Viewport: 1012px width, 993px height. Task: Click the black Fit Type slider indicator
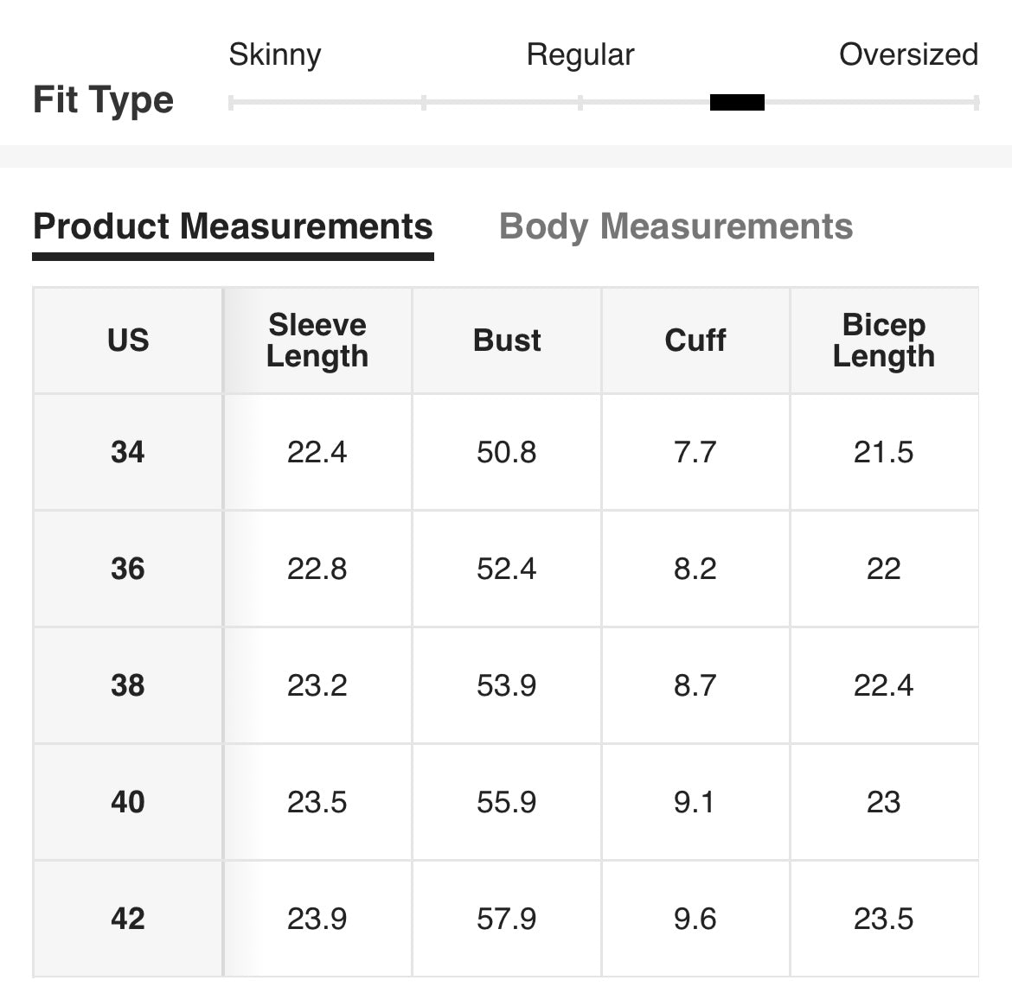tap(737, 103)
